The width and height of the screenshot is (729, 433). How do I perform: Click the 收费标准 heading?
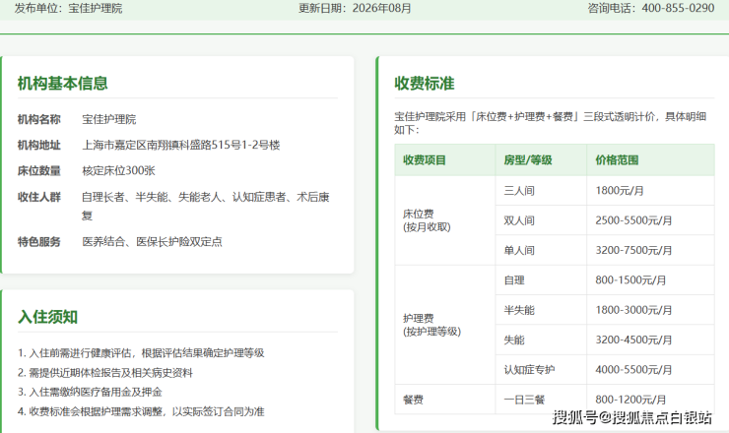pos(425,84)
